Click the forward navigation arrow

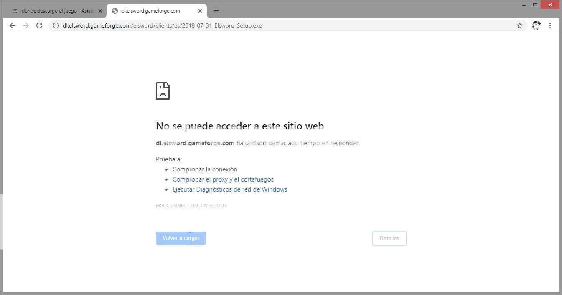26,25
